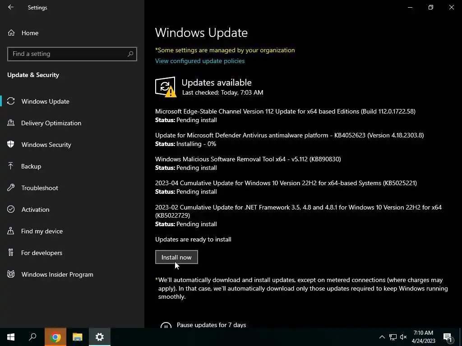Open Backup settings
Viewport: 462px width, 346px height.
click(31, 166)
